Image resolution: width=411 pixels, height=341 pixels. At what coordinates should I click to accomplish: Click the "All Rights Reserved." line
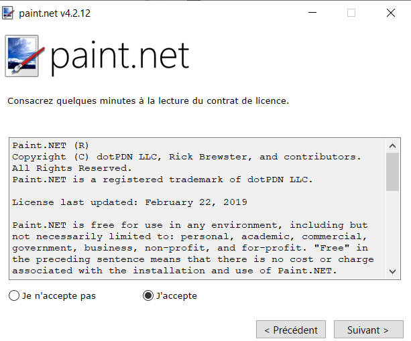click(72, 168)
